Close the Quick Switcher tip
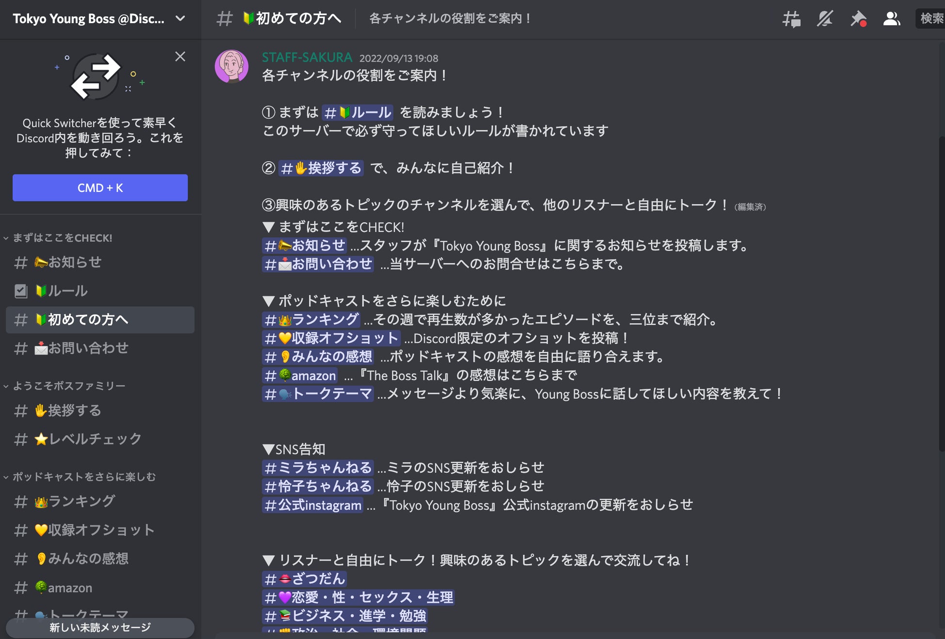 (x=180, y=57)
